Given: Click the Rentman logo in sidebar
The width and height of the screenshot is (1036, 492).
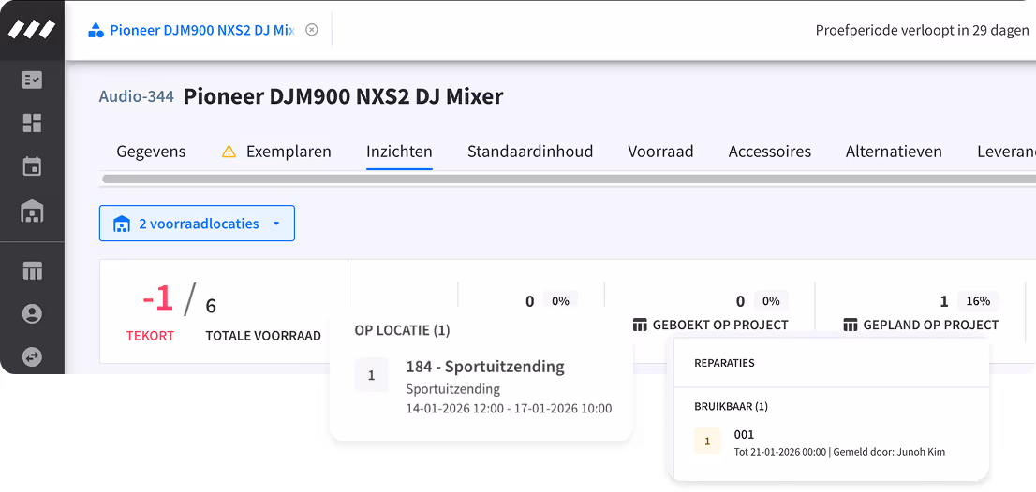Looking at the screenshot, I should point(32,30).
